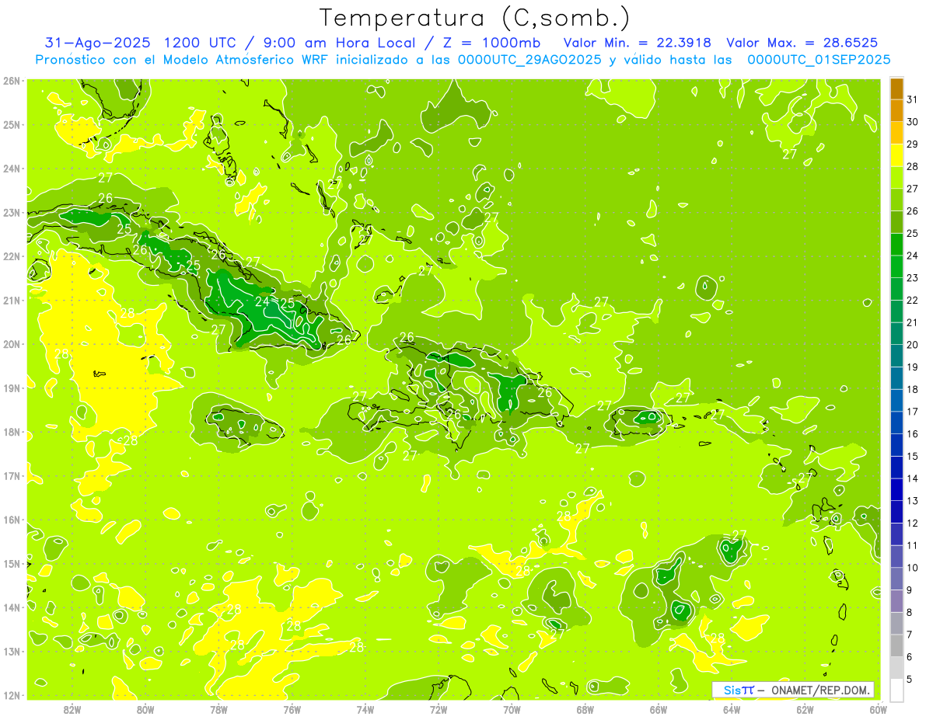This screenshot has height=720, width=933.
Task: Click the colorbar tick label "11"
Action: 913,545
